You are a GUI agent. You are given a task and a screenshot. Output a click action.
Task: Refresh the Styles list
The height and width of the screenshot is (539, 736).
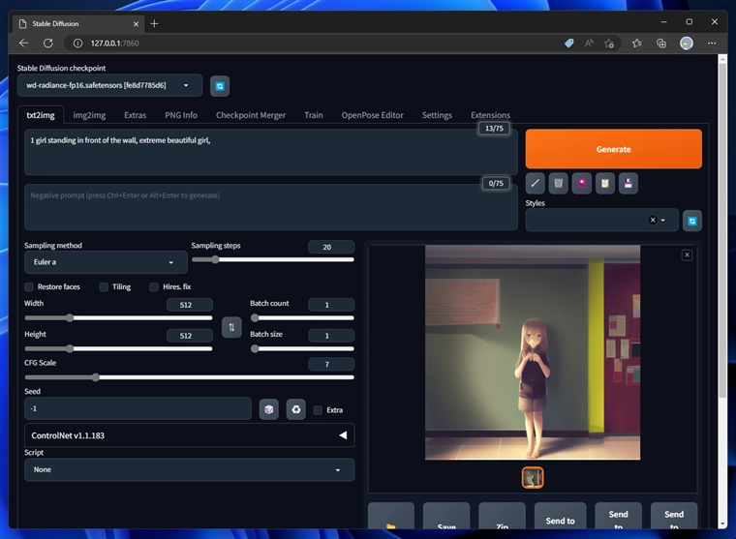pyautogui.click(x=692, y=221)
